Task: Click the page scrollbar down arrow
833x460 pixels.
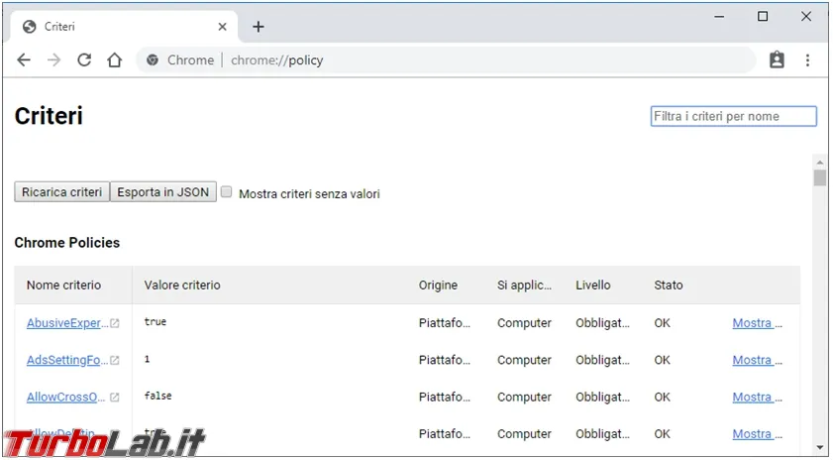Action: pos(820,448)
